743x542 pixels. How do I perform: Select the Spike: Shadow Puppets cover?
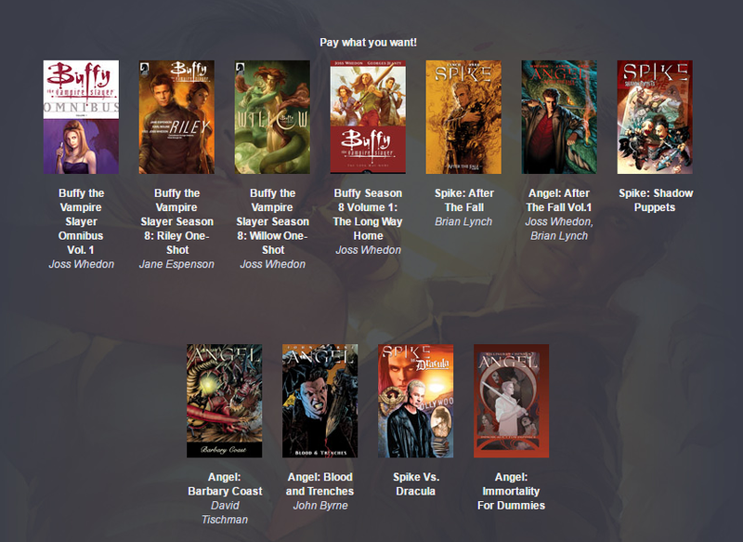(x=655, y=116)
